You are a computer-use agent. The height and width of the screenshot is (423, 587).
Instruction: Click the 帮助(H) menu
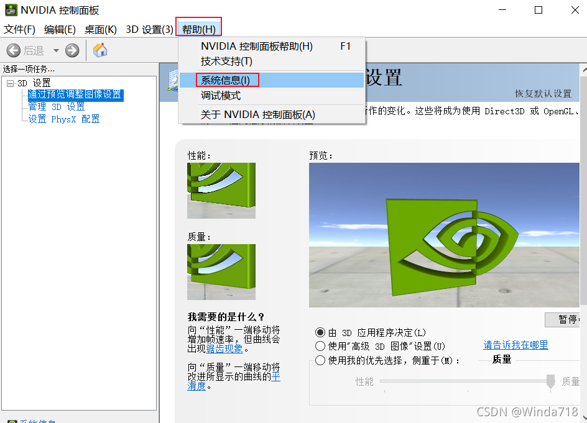coord(199,29)
